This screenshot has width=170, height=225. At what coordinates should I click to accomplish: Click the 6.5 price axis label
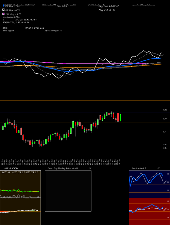coord(165,132)
